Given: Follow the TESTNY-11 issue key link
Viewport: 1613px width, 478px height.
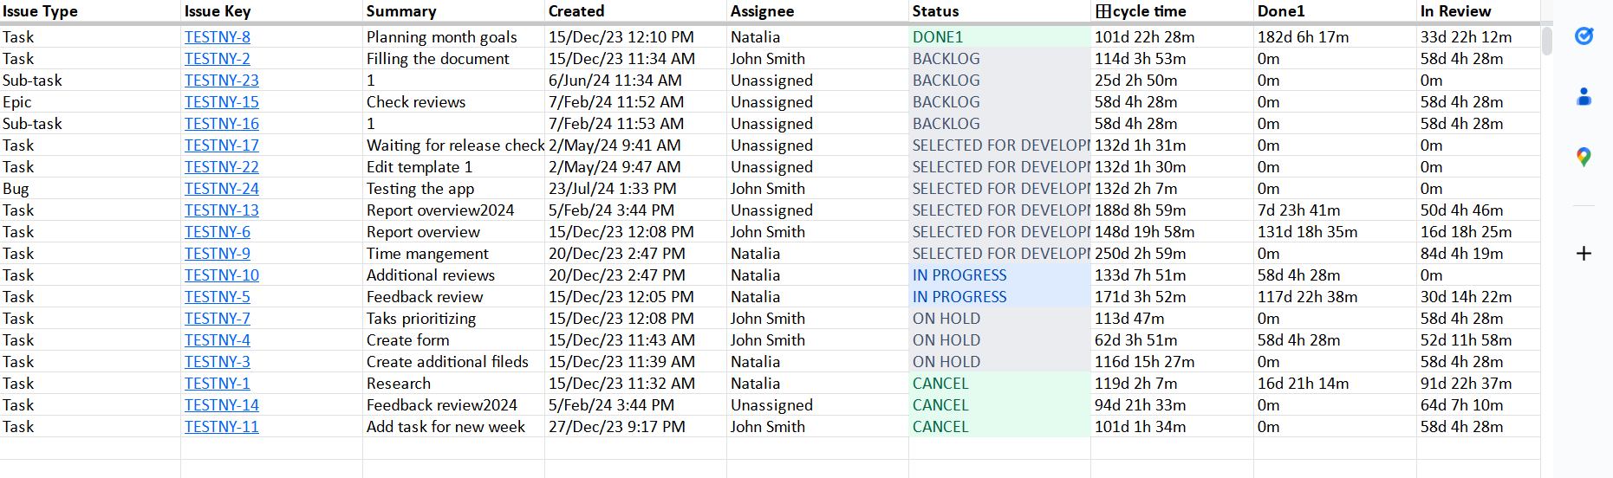Looking at the screenshot, I should (222, 427).
